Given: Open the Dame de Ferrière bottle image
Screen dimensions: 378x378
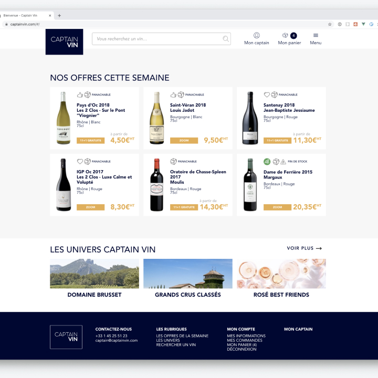Looking at the screenshot, I should tap(250, 185).
